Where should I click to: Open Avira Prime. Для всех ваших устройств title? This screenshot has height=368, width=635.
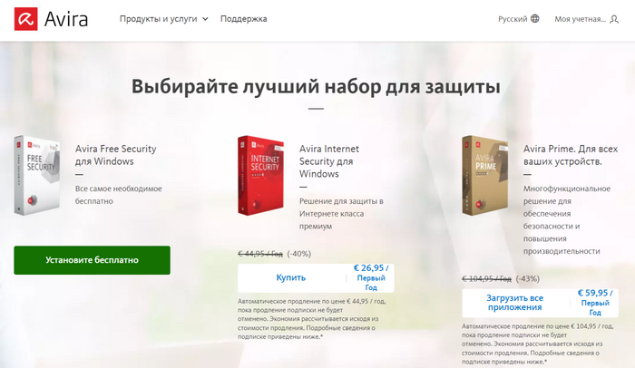571,155
